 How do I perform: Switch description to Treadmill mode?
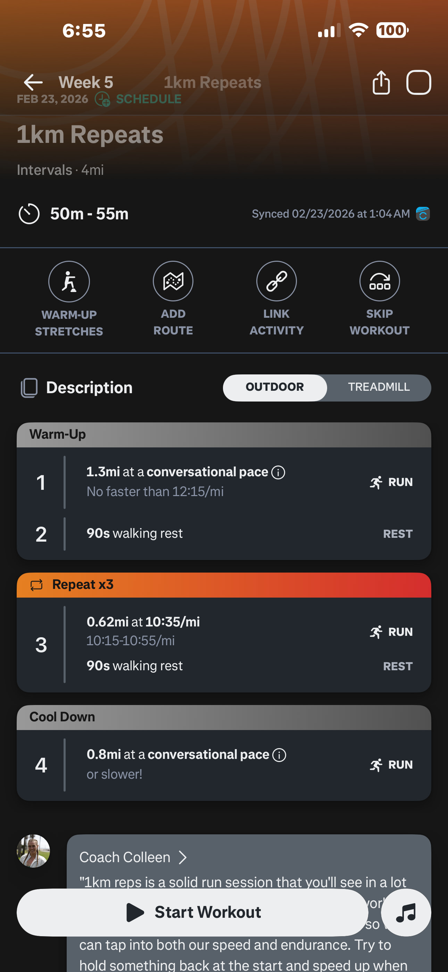(379, 388)
